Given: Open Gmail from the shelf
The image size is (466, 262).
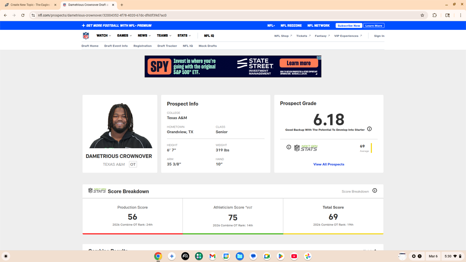Looking at the screenshot, I should point(212,256).
